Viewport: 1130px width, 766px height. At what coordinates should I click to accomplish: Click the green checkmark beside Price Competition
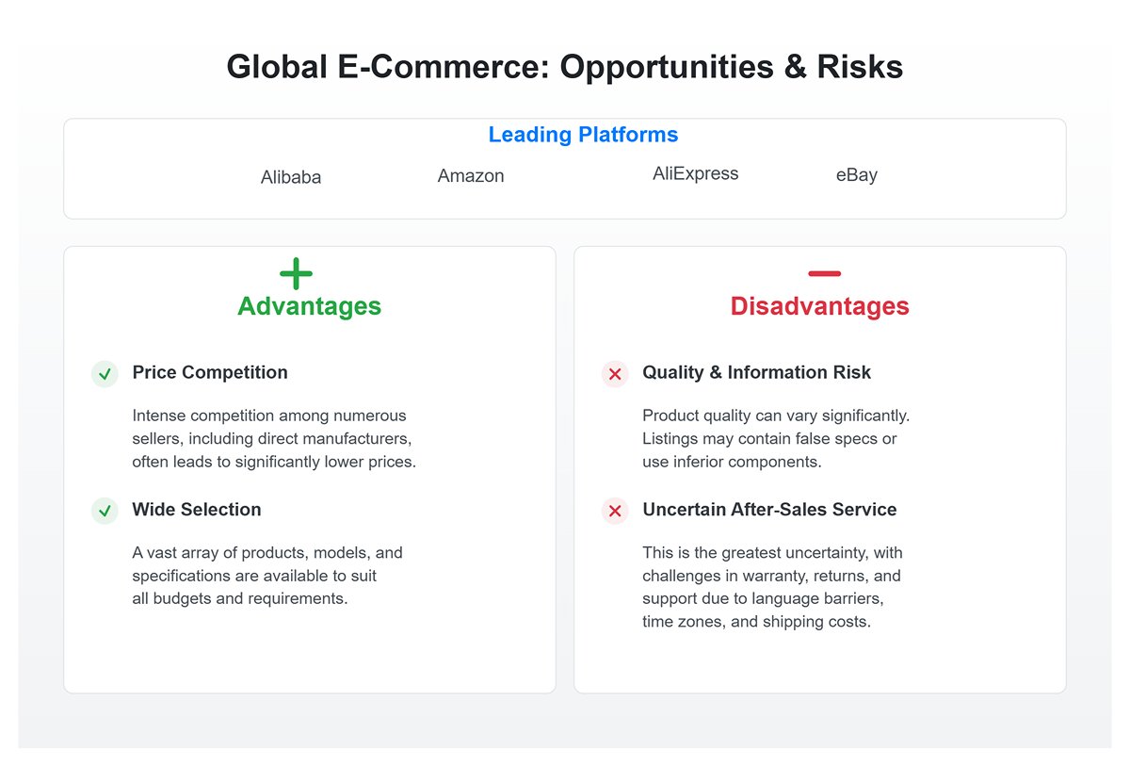click(105, 374)
